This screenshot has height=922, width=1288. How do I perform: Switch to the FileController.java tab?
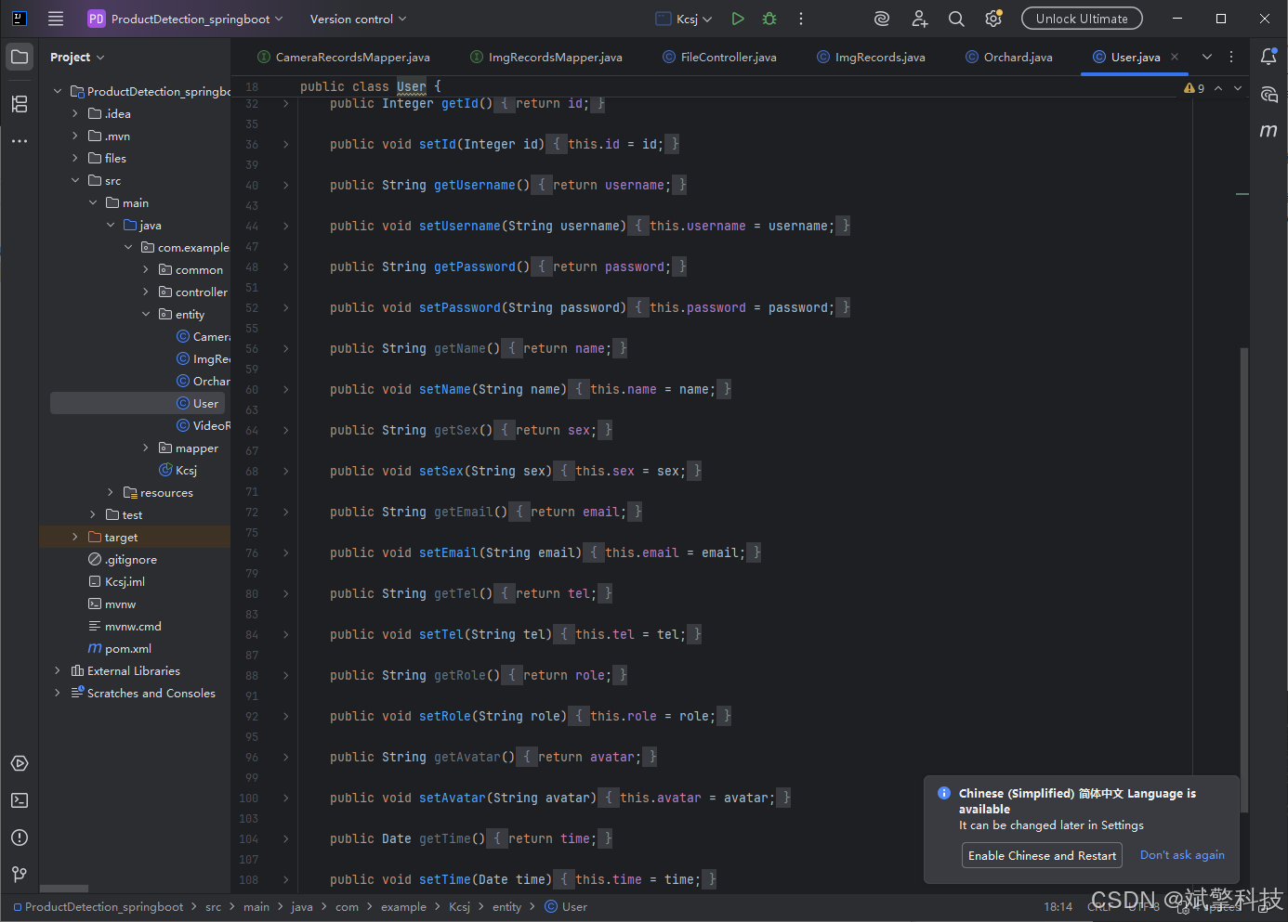pyautogui.click(x=719, y=57)
